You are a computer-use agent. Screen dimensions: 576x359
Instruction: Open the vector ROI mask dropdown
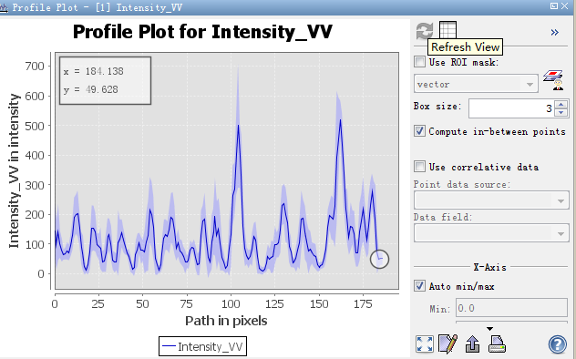click(x=476, y=84)
